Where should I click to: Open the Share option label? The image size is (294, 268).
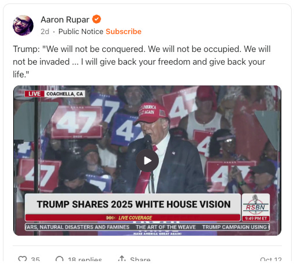pyautogui.click(x=140, y=259)
